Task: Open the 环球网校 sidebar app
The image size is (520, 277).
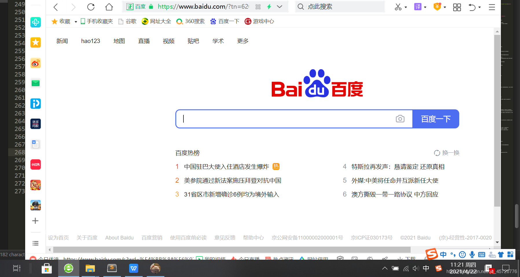Action: (x=36, y=124)
